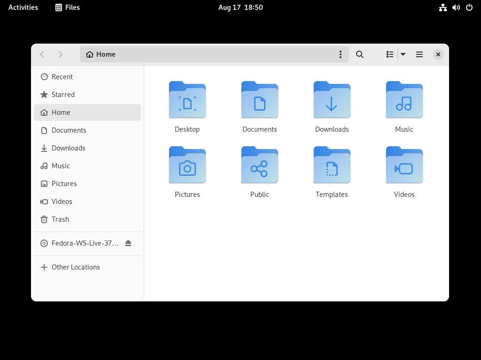
Task: Select Pictures in the sidebar
Action: click(x=87, y=183)
